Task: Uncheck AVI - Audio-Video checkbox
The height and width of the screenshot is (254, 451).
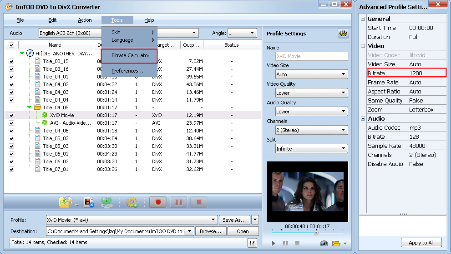Action: (x=11, y=123)
